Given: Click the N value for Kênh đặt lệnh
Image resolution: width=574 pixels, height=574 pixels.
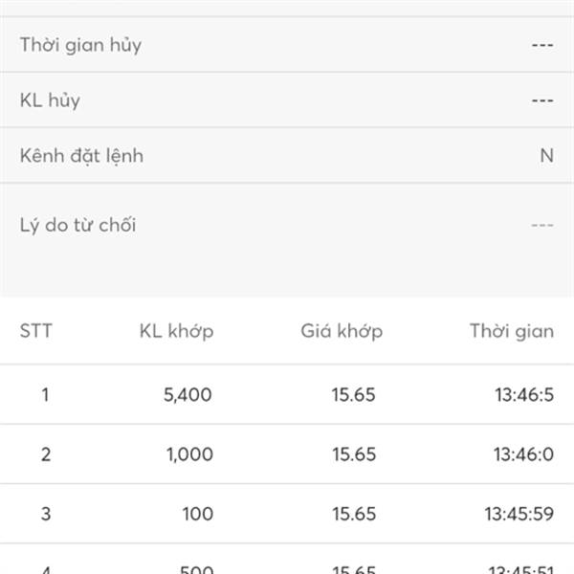Looking at the screenshot, I should tap(546, 156).
